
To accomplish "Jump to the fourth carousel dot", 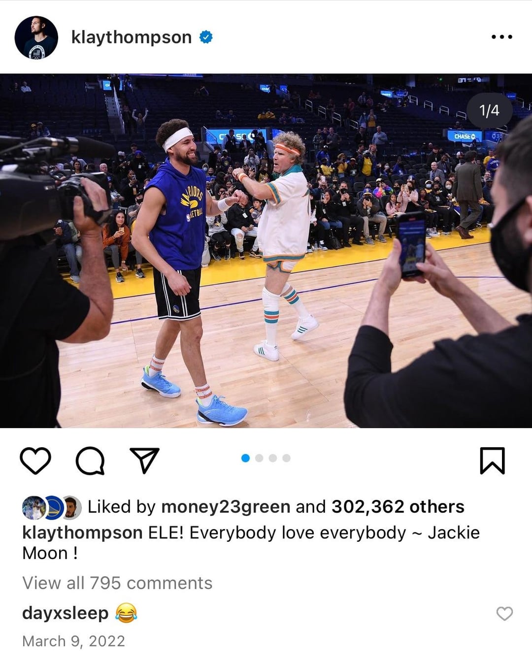I will (287, 458).
